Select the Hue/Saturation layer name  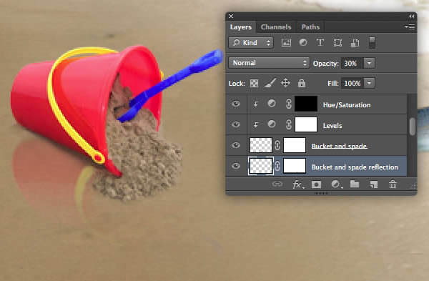(347, 105)
